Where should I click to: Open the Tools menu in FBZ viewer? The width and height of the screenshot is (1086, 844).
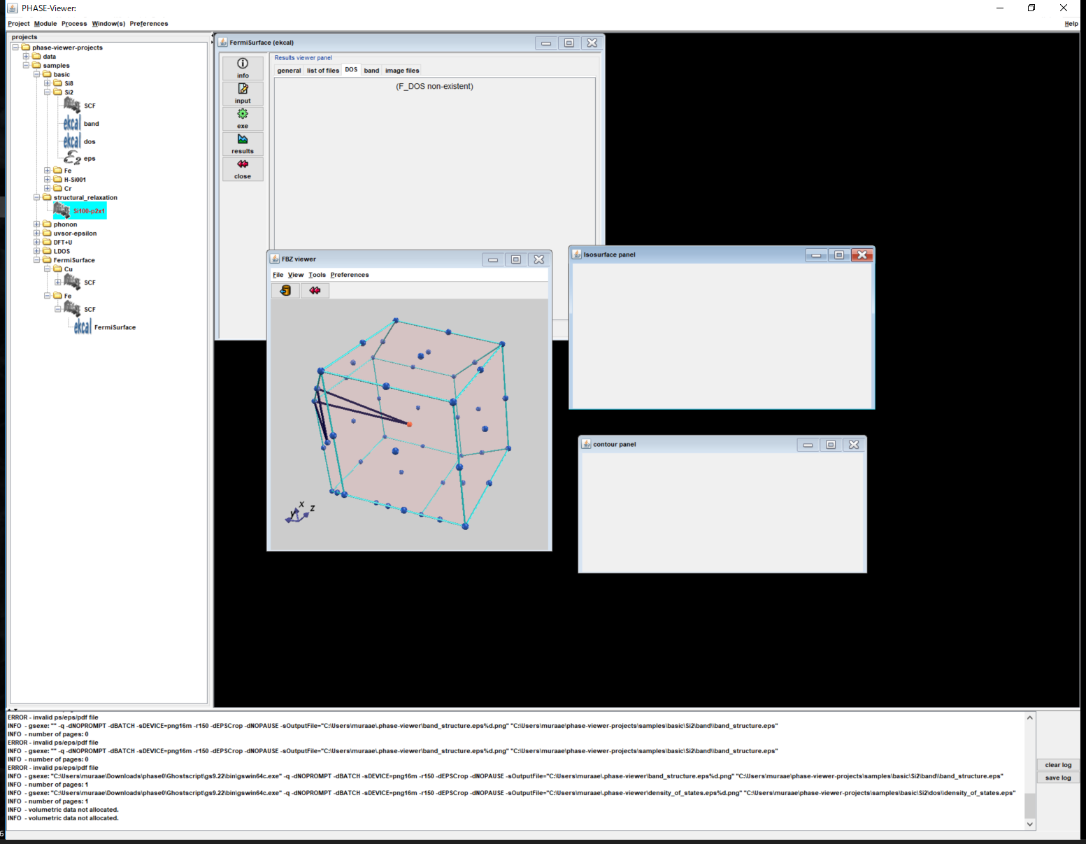[317, 275]
